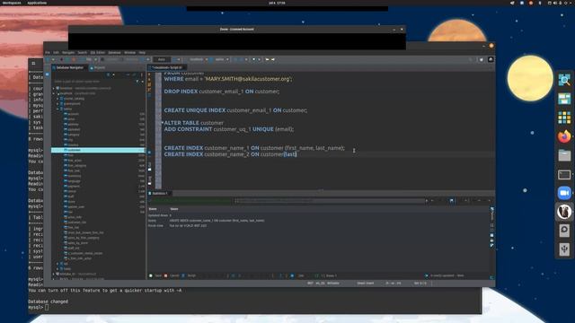
Task: Open the navigator panel view menu icon
Action: pos(142,74)
